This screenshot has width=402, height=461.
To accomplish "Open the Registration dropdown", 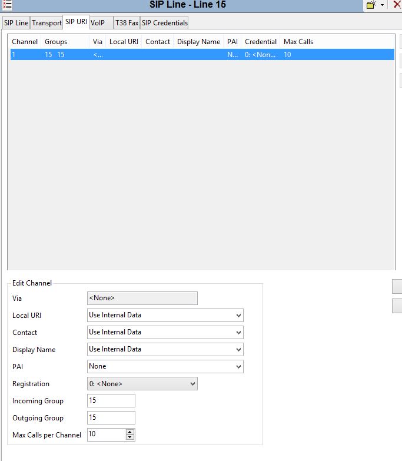I will point(142,384).
